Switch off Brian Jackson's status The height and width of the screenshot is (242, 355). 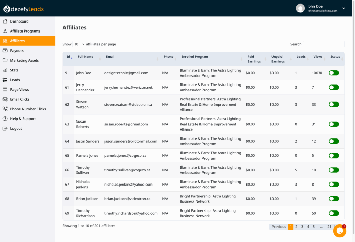pyautogui.click(x=334, y=199)
